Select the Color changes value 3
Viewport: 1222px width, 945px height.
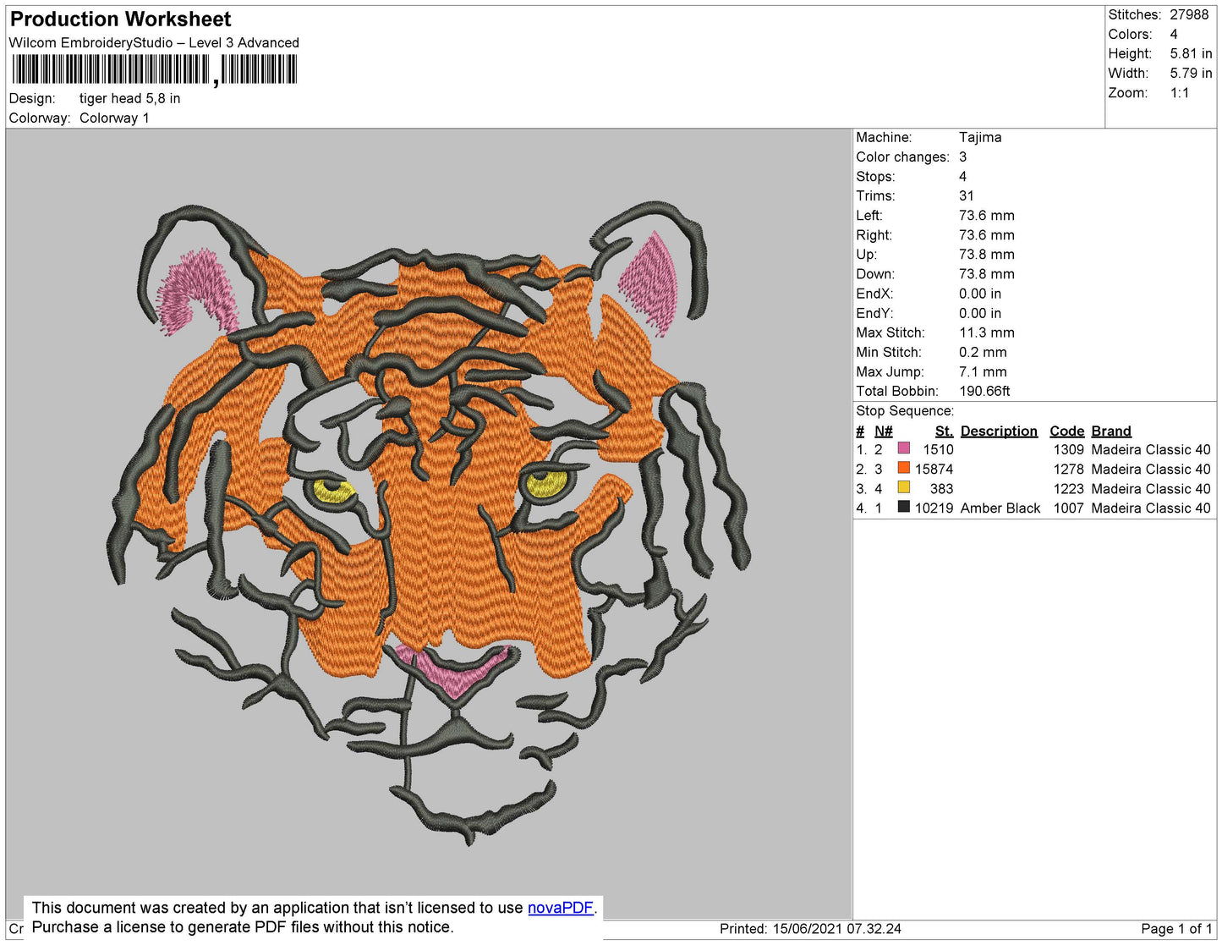[962, 157]
